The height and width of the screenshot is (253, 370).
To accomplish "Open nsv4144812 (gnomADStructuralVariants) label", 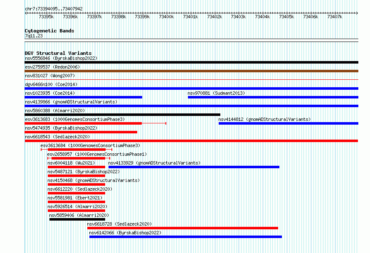I will point(264,119).
